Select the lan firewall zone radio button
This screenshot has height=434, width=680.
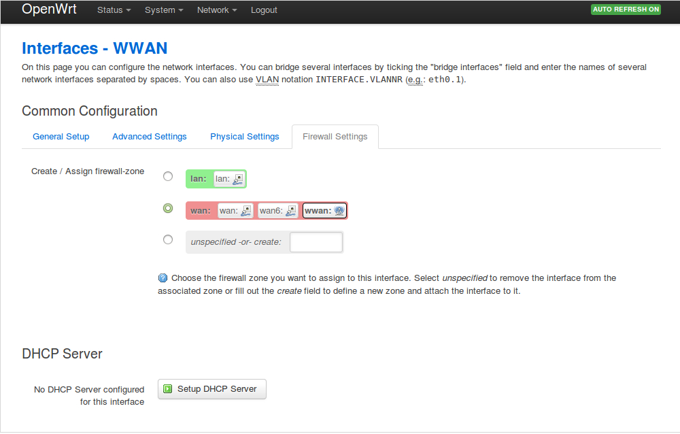tap(168, 177)
